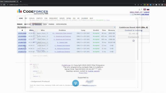Open the papa_kipari_13 profile link at top right
Image resolution: width=166 pixels, height=93 pixels.
(x=136, y=12)
